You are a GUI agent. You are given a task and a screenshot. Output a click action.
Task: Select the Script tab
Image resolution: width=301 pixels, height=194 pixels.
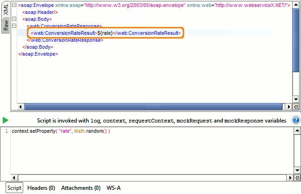[x=14, y=188]
